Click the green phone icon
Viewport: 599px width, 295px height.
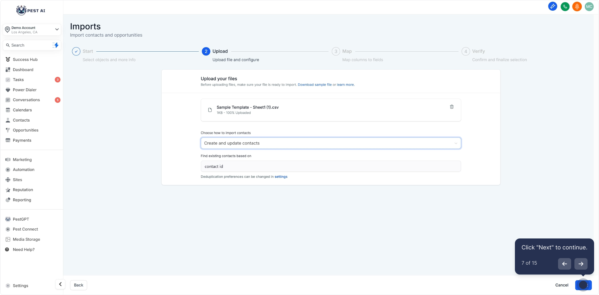565,6
